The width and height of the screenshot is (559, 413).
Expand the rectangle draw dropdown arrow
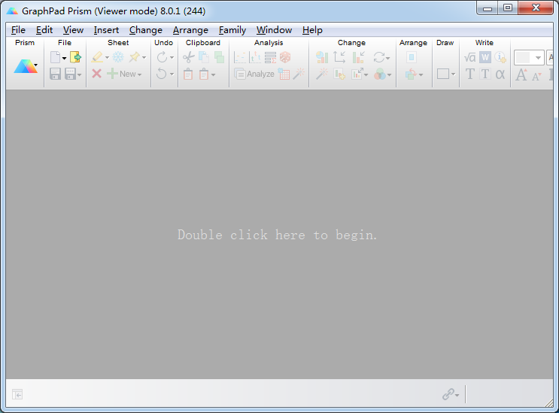click(x=453, y=74)
